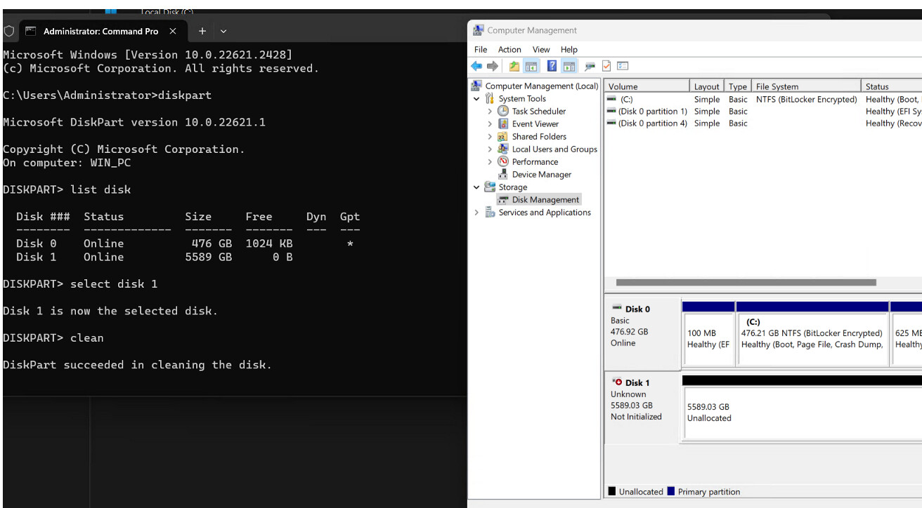This screenshot has height=508, width=922.
Task: Click the blue Help question mark toolbar icon
Action: [552, 66]
